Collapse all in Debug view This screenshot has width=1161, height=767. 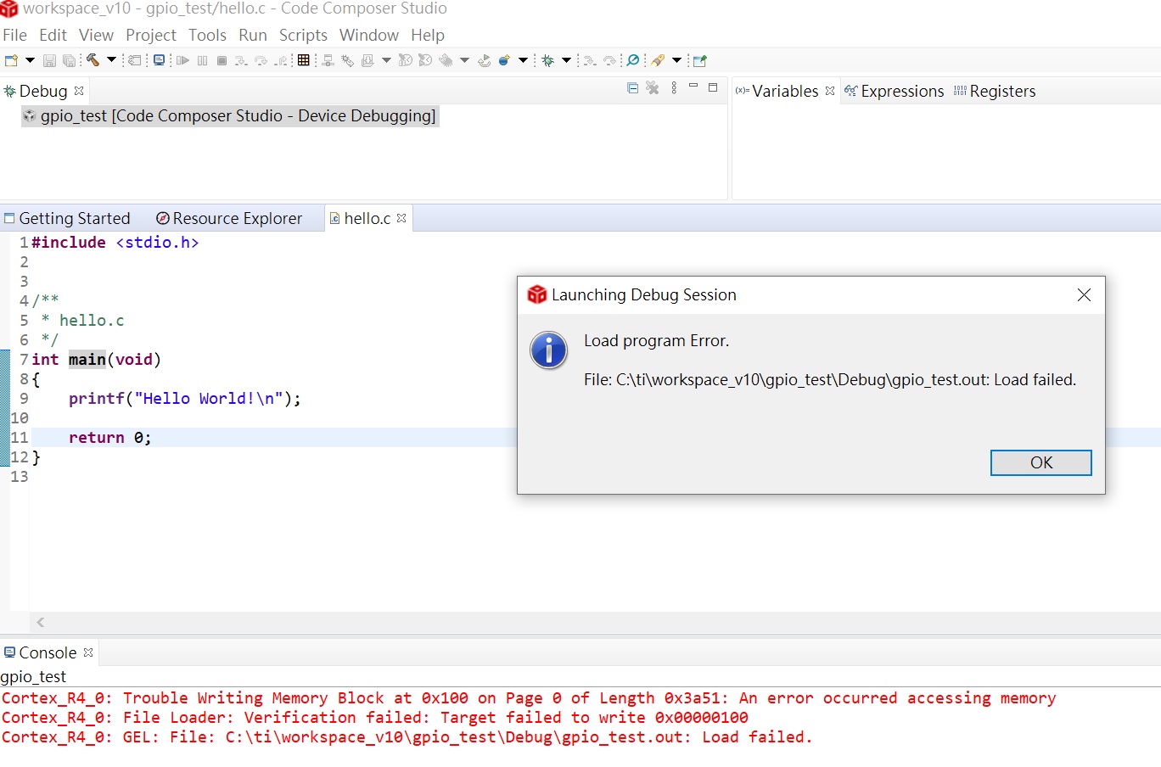point(632,88)
